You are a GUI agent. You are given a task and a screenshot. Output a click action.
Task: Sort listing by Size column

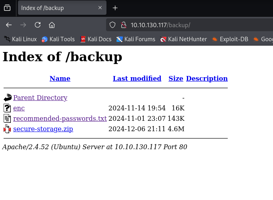click(176, 78)
